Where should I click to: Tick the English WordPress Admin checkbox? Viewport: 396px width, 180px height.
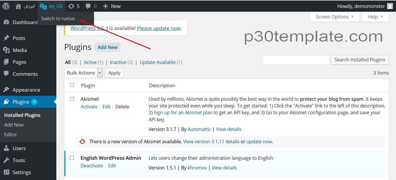(72, 158)
